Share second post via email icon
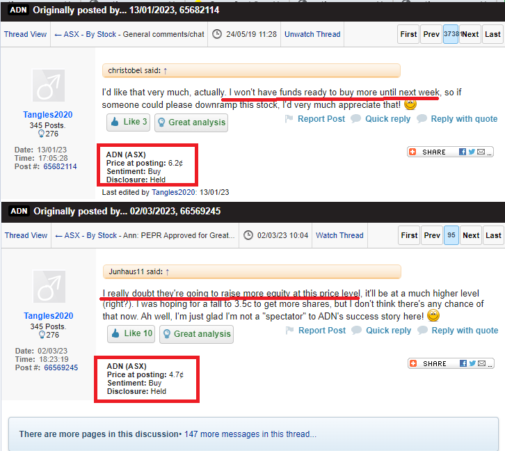505x451 pixels. 481,363
